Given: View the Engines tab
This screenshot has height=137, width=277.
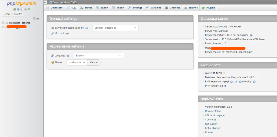Looking at the screenshot, I should 191,8.
